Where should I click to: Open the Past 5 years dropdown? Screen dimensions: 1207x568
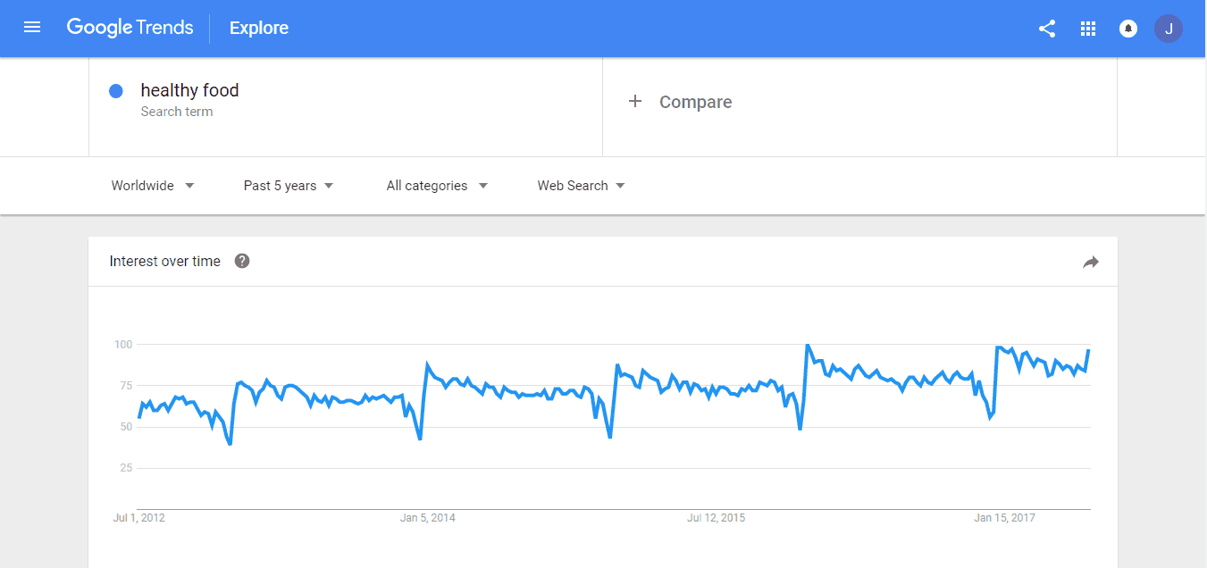pyautogui.click(x=289, y=186)
